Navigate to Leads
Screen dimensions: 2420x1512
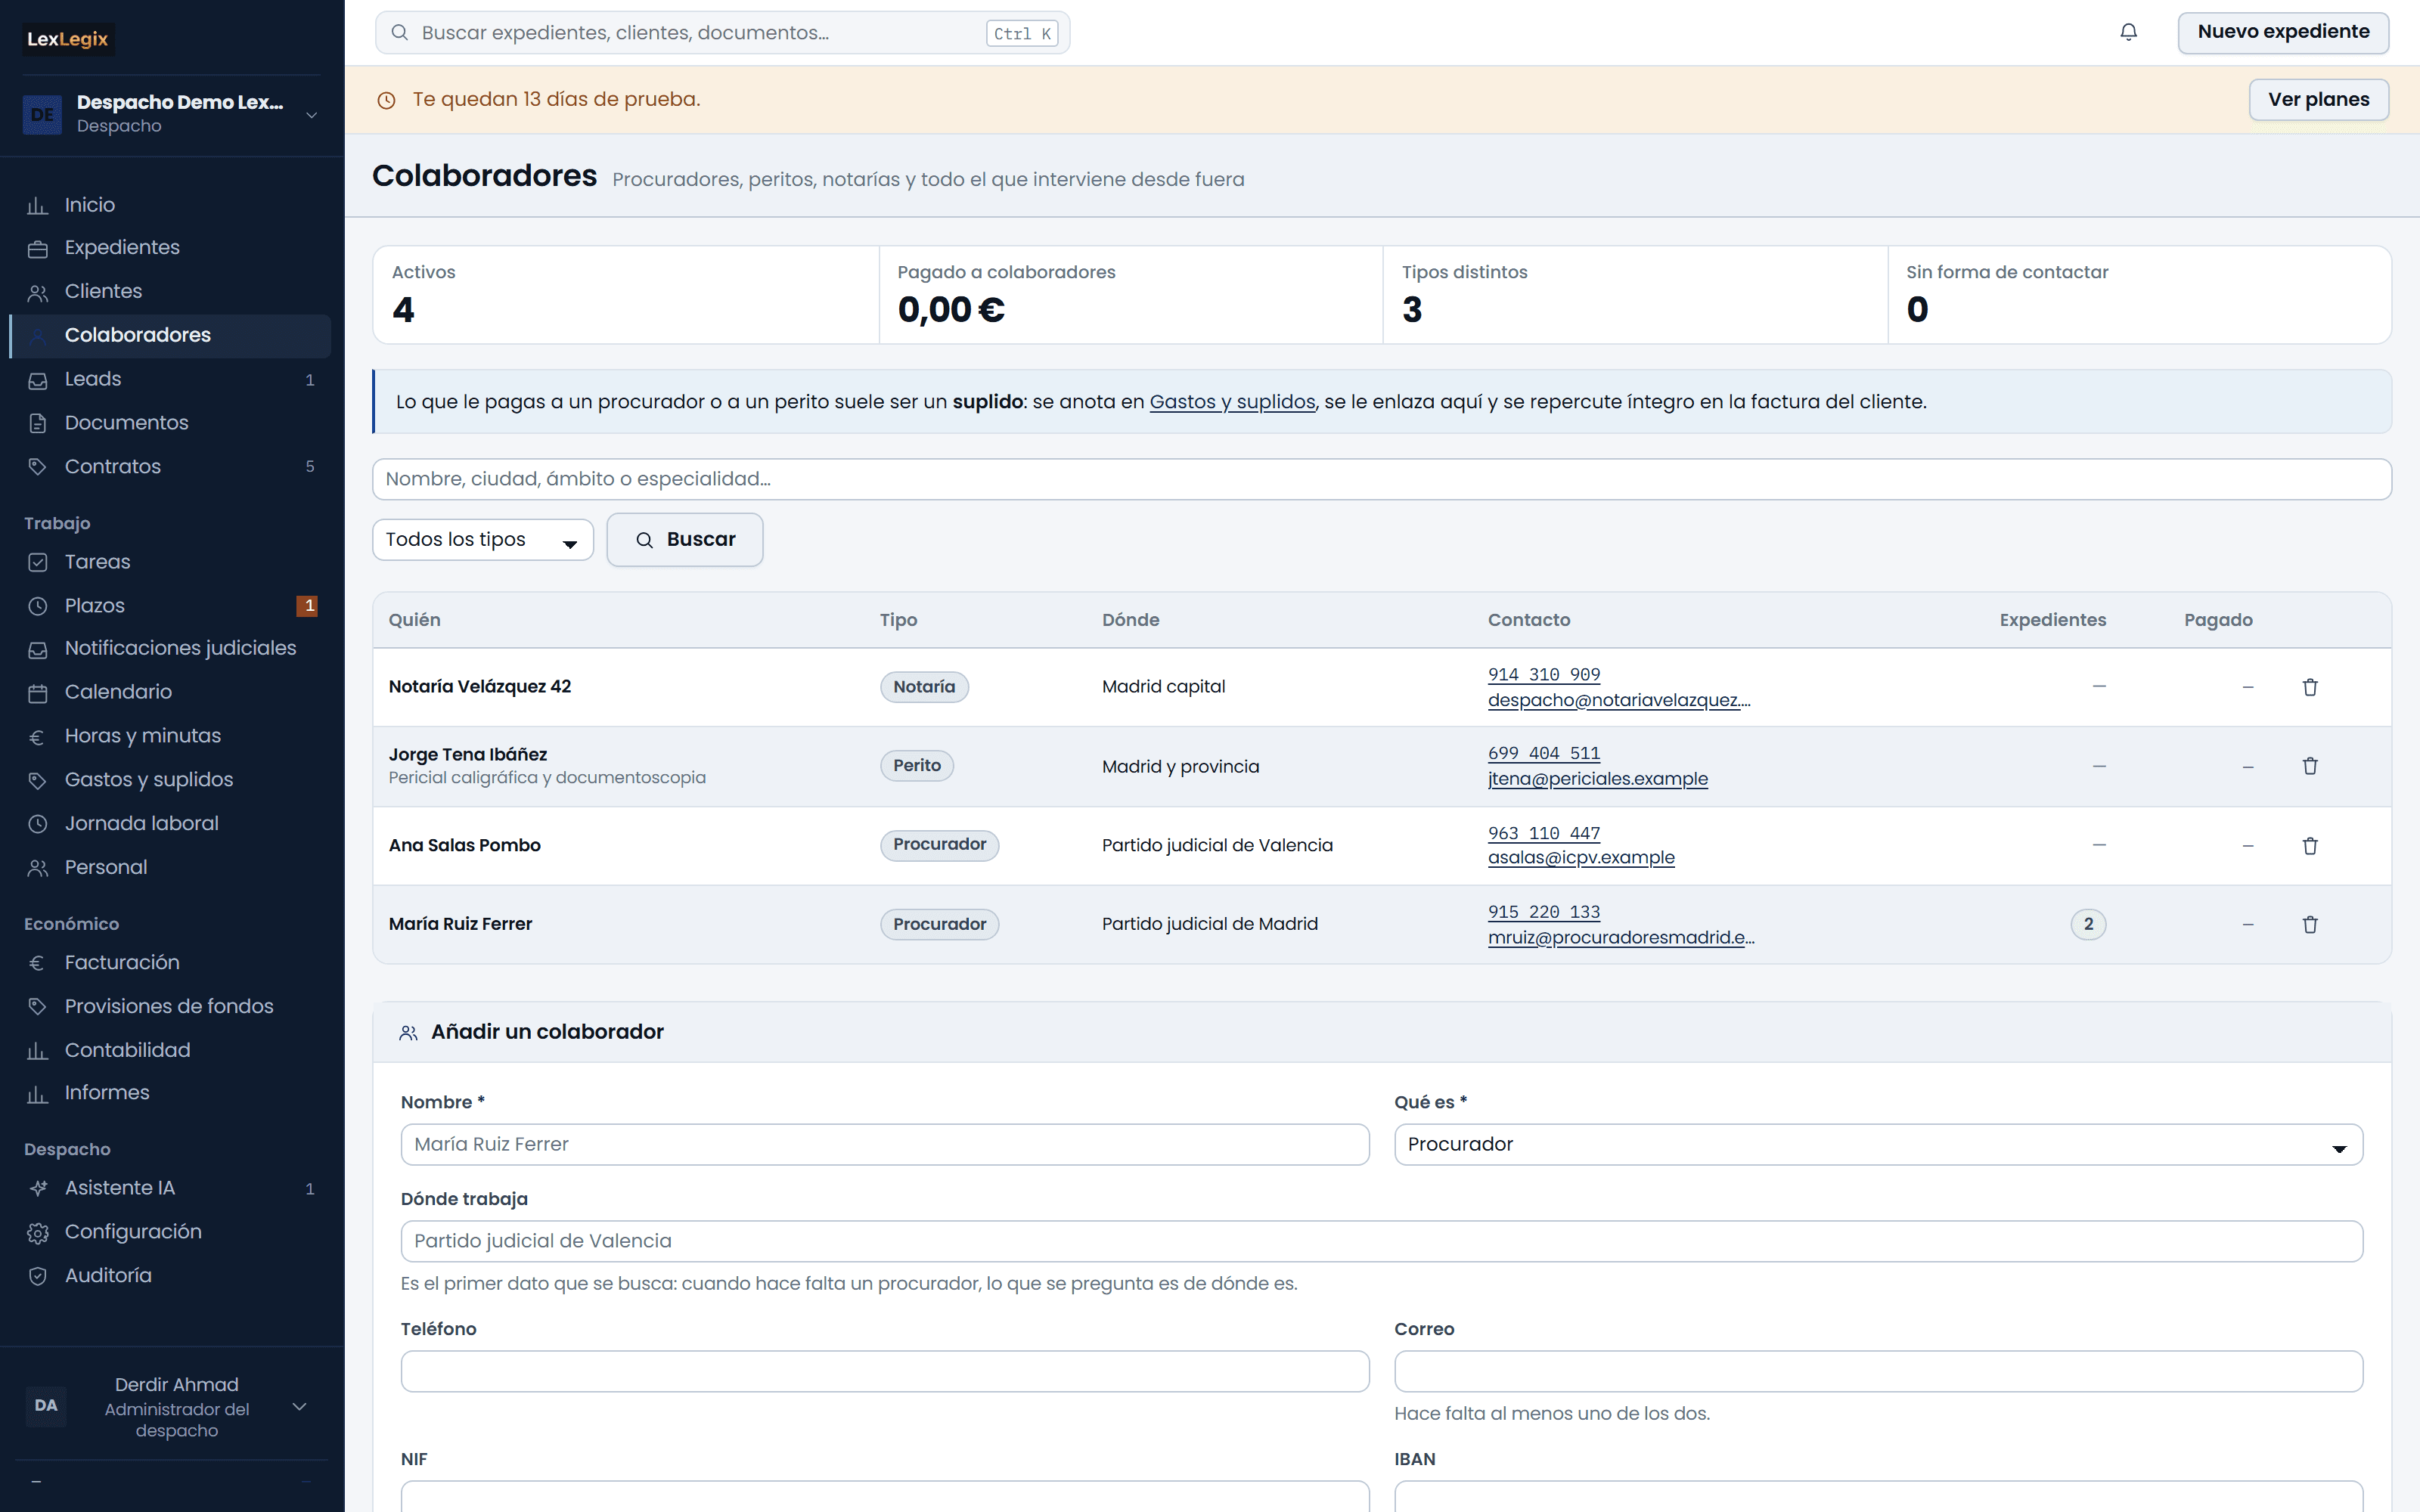170,379
